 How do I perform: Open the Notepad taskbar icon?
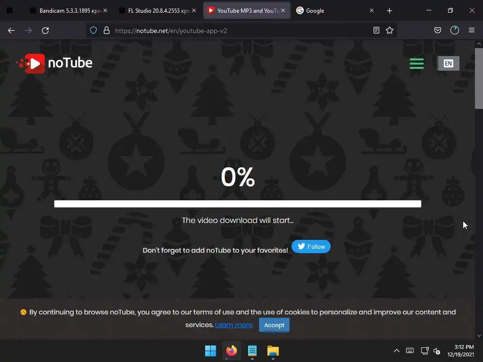click(252, 351)
